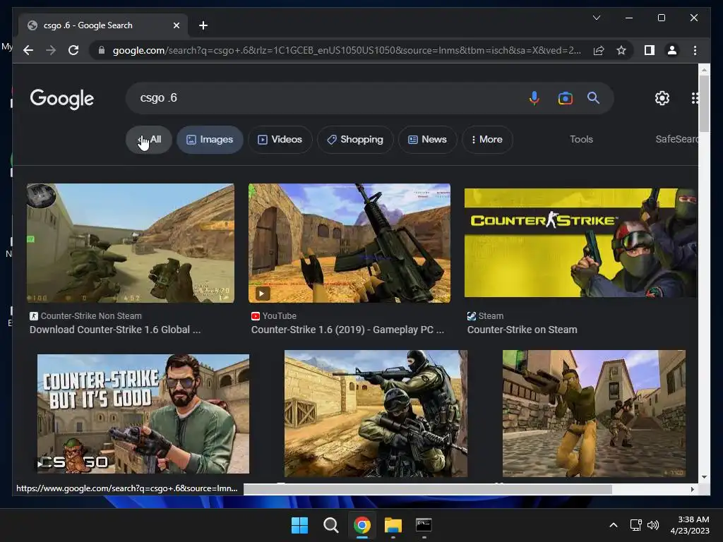Open the image of soldiers aiming rifles

(x=376, y=414)
